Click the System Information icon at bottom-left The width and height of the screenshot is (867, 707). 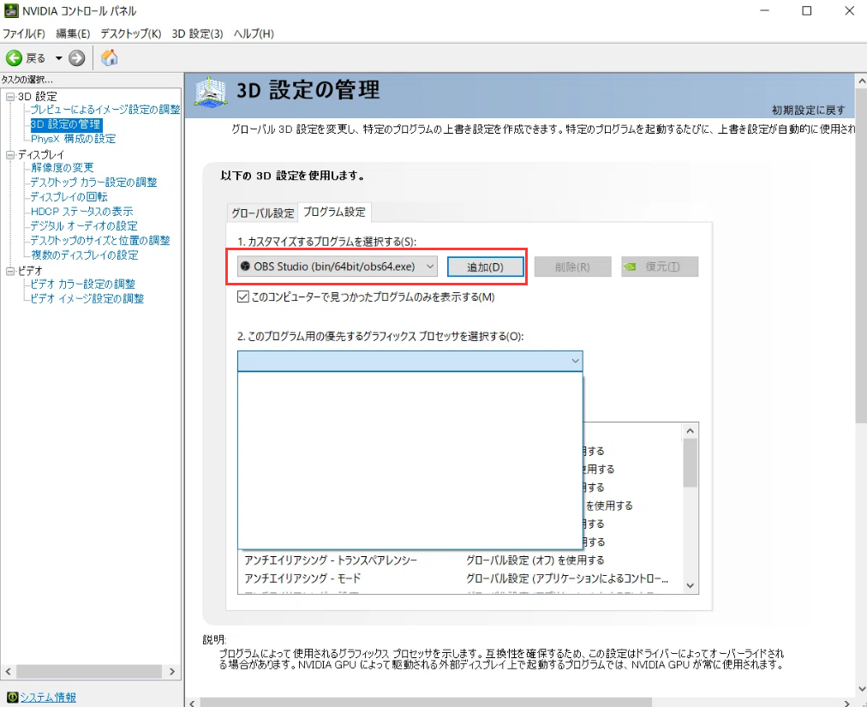pyautogui.click(x=12, y=697)
